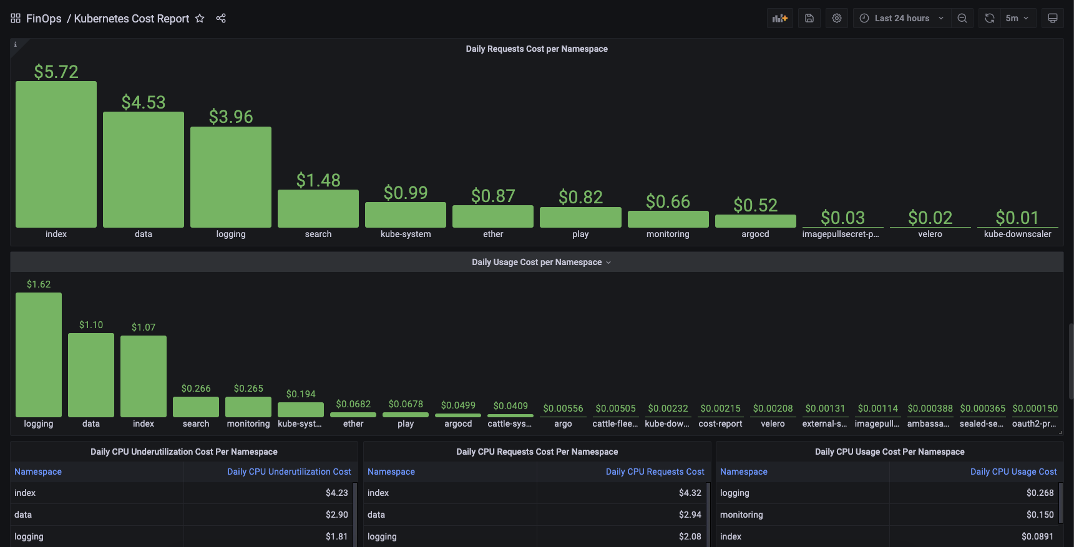
Task: Refresh the dashboard now
Action: (x=990, y=18)
